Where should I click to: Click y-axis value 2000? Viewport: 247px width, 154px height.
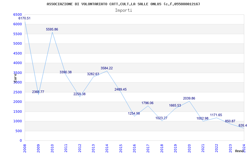click(18, 102)
